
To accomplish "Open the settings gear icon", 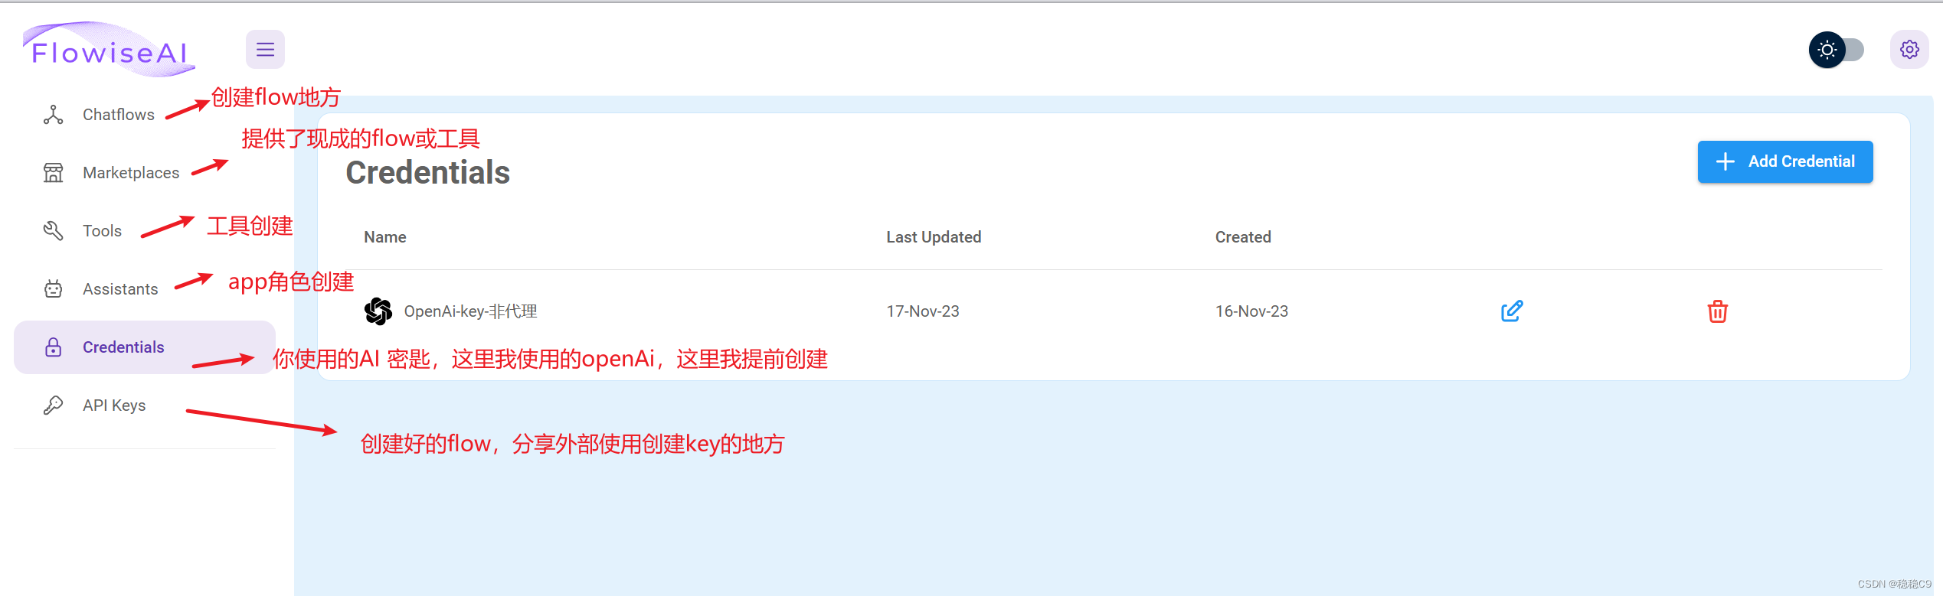I will tap(1909, 50).
